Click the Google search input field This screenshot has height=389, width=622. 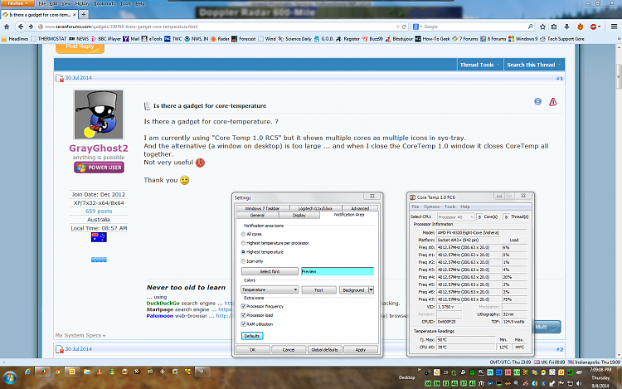coord(474,27)
